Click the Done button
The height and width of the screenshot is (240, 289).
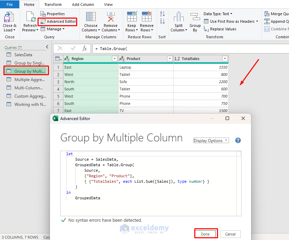[205, 234]
